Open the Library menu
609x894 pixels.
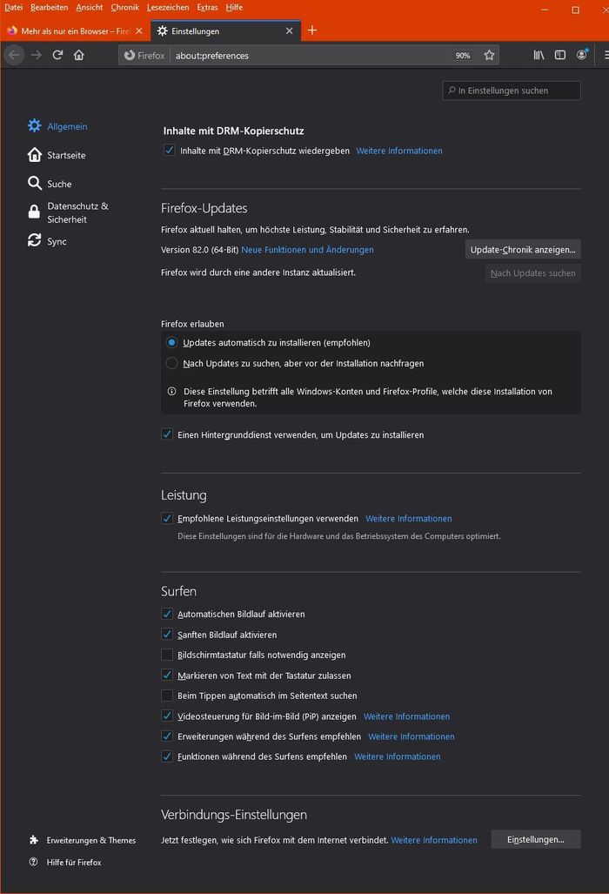point(538,54)
